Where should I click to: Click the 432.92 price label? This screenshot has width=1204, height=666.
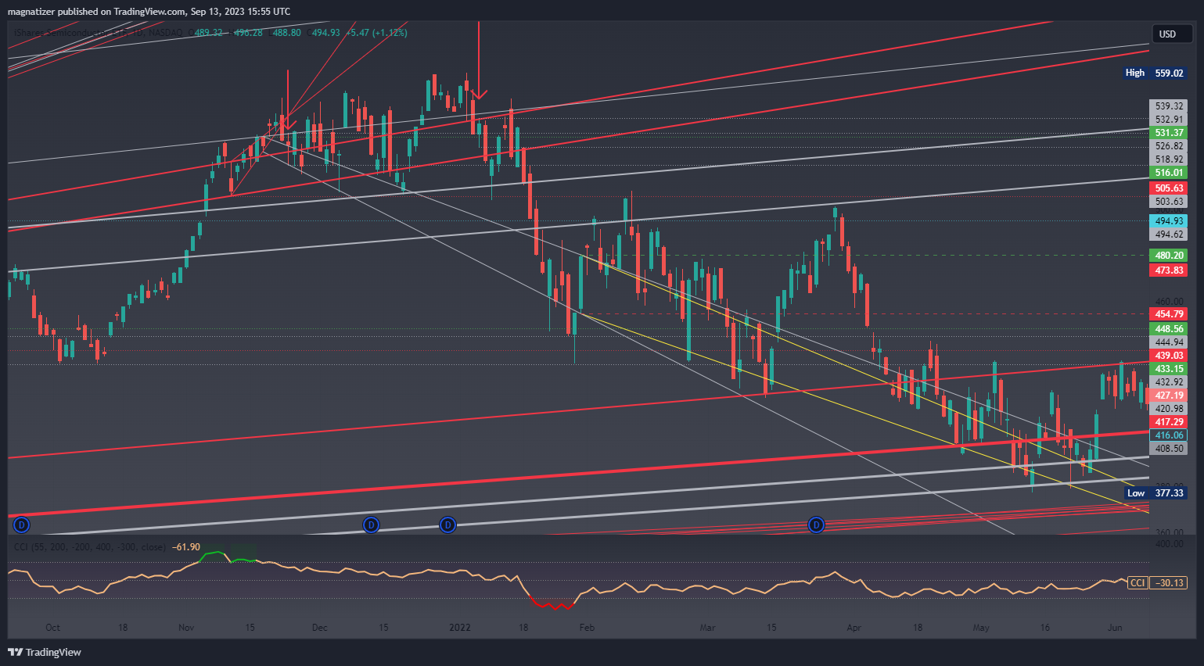coord(1169,382)
